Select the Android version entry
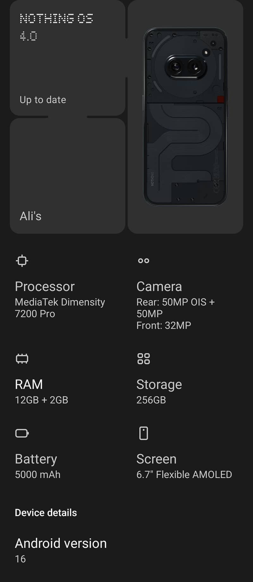253x582 pixels. click(x=61, y=550)
